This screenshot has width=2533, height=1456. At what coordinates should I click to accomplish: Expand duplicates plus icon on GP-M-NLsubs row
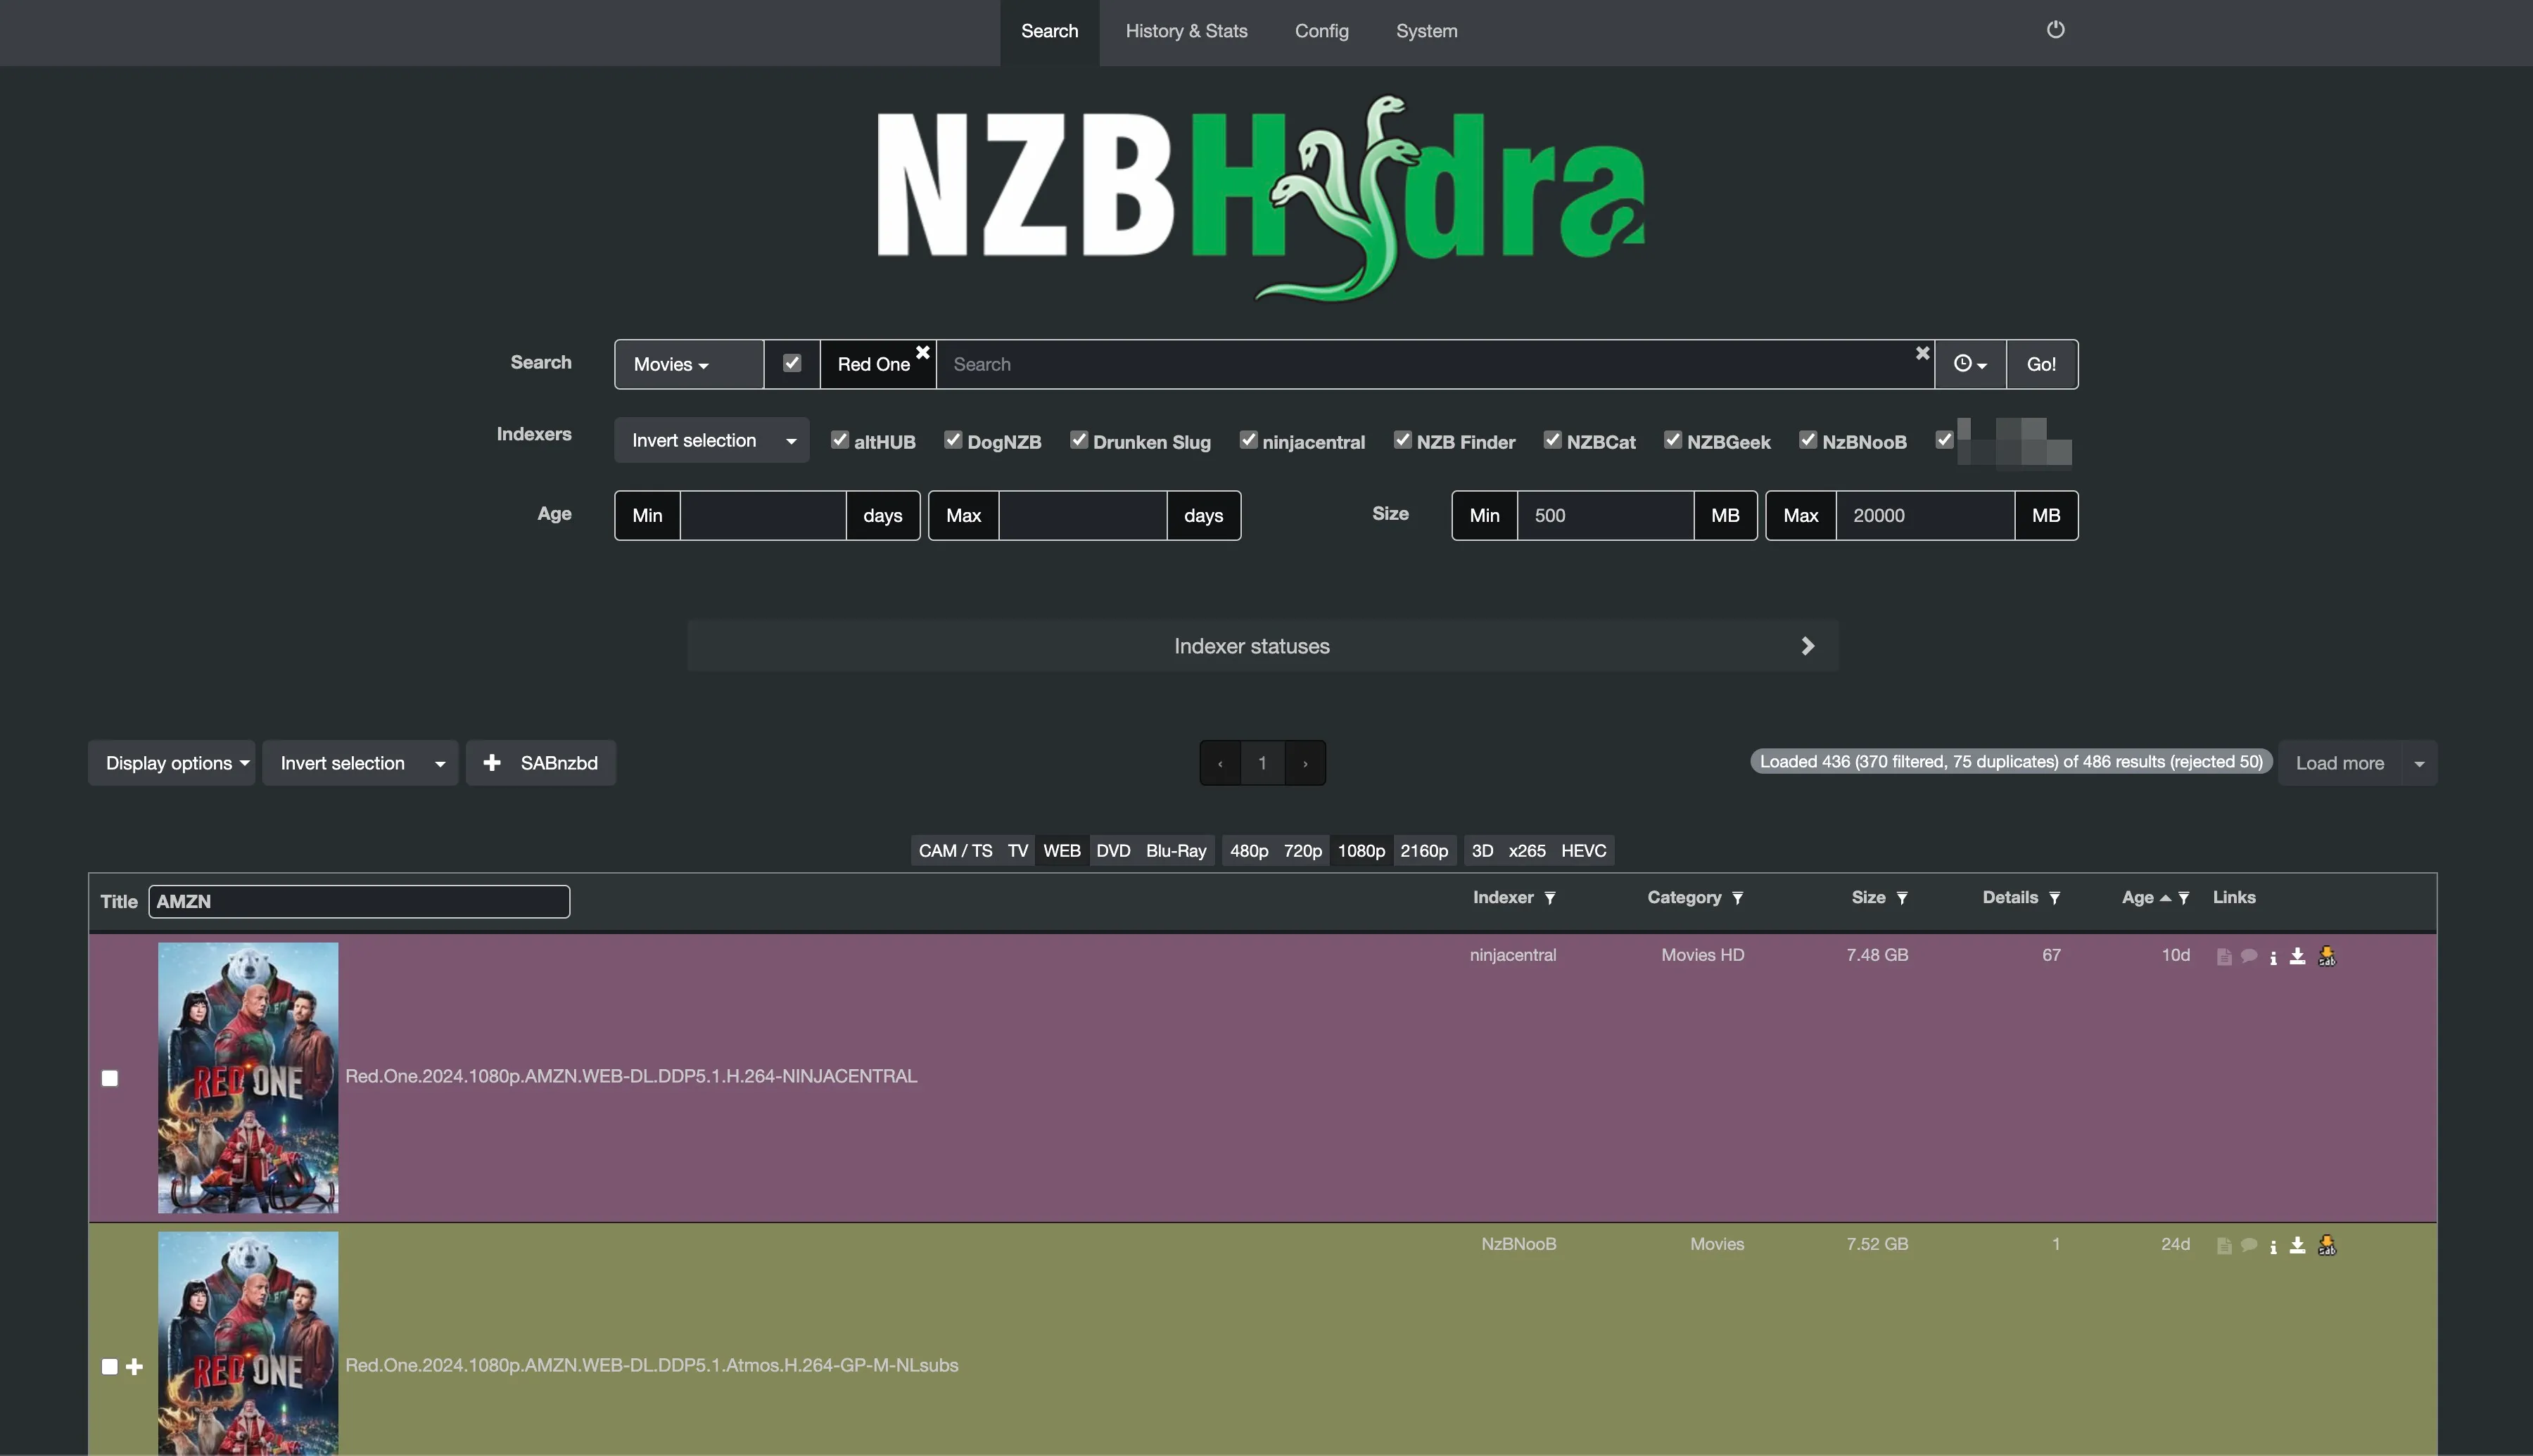click(135, 1367)
